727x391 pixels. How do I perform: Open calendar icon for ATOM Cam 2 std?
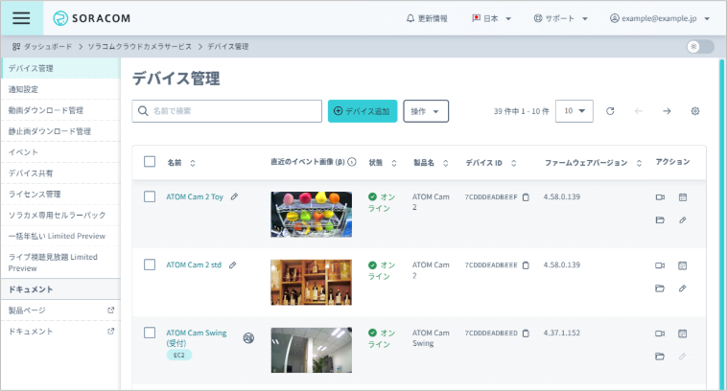click(x=683, y=264)
